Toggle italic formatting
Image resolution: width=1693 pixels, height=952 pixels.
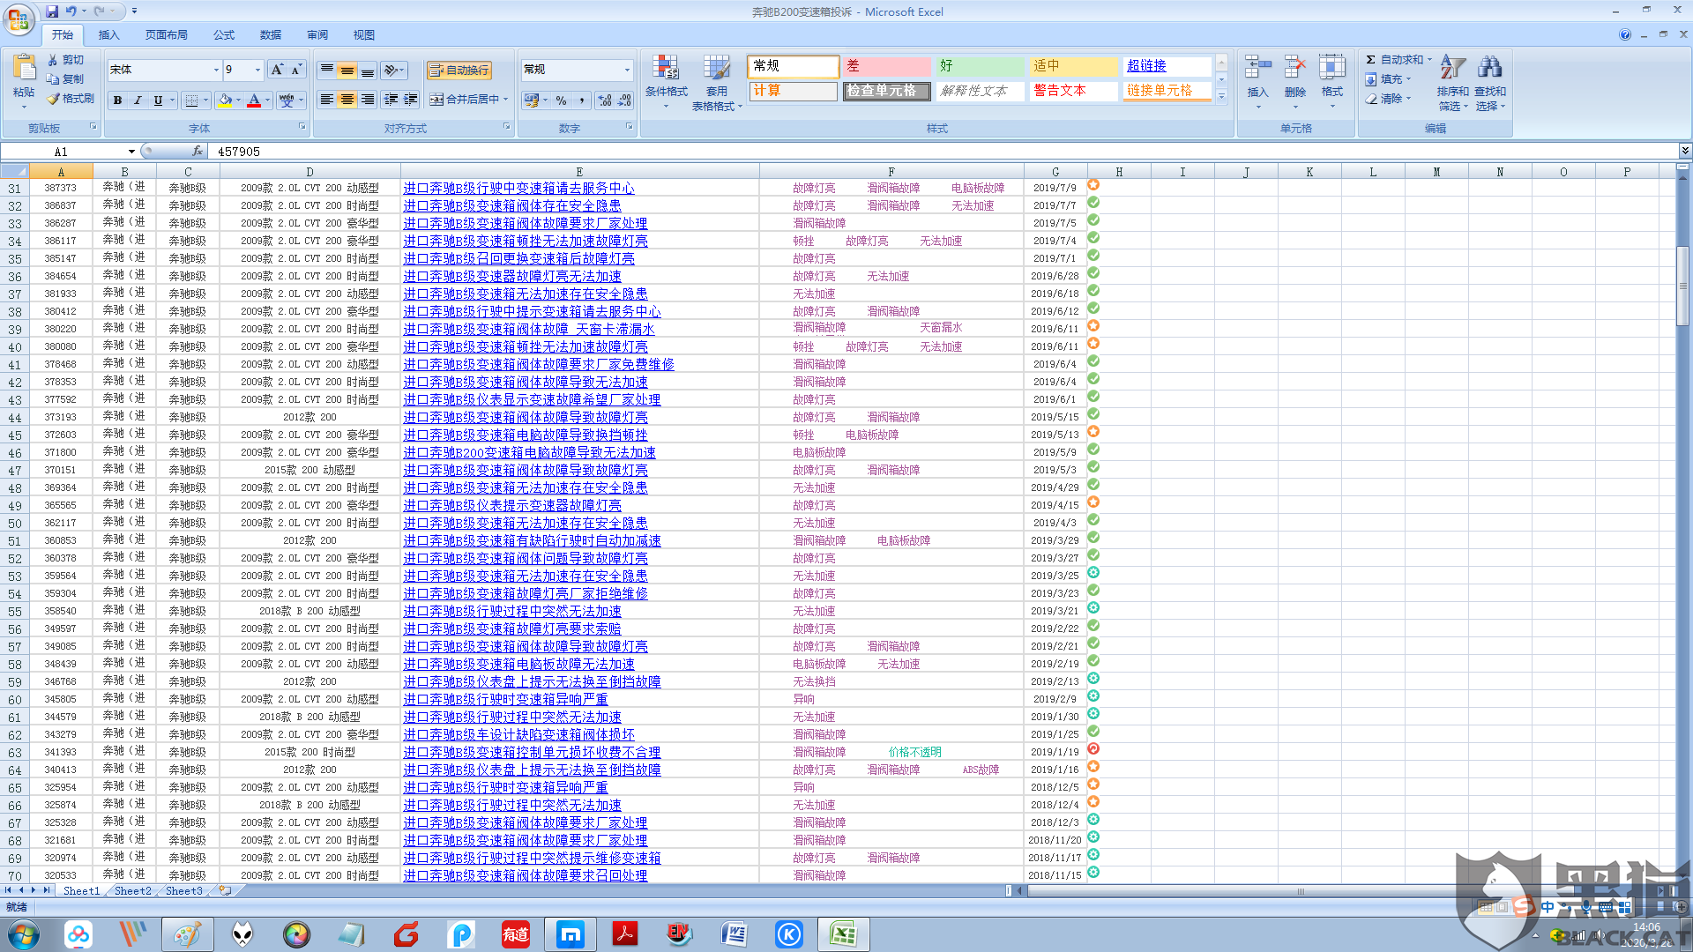[138, 100]
